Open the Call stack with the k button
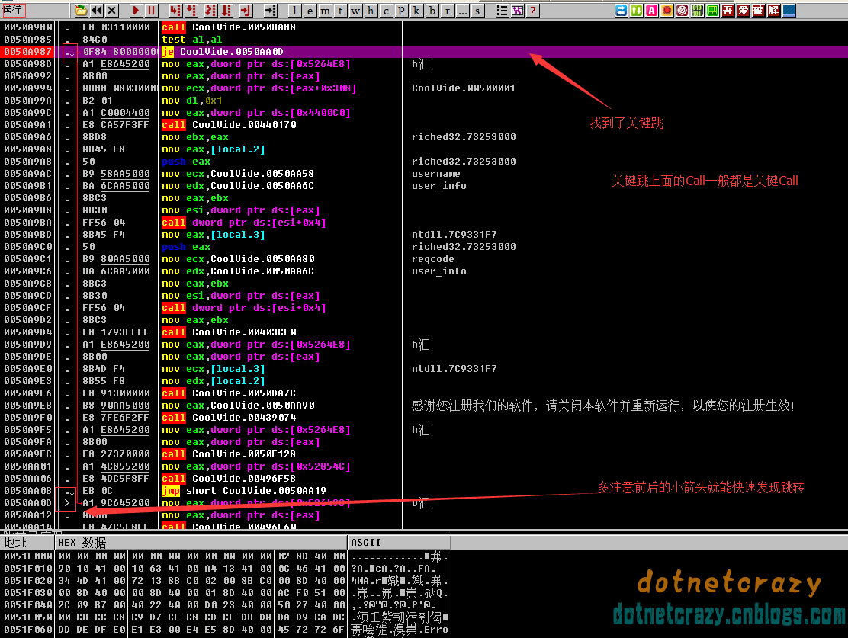 point(416,10)
